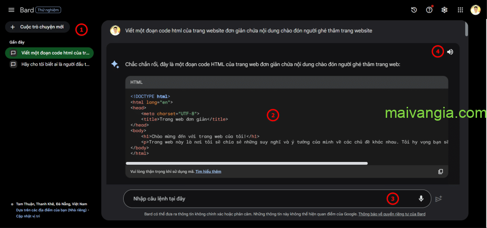Open the Bard activity history icon
Viewport: 487px width, 228px height.
pos(414,10)
